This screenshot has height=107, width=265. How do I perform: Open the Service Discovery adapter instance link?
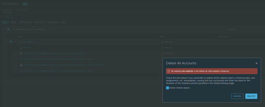pos(64,65)
